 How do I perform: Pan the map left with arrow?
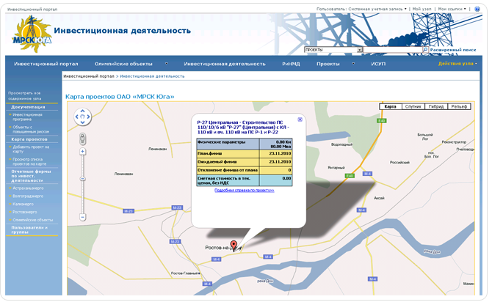[76, 117]
